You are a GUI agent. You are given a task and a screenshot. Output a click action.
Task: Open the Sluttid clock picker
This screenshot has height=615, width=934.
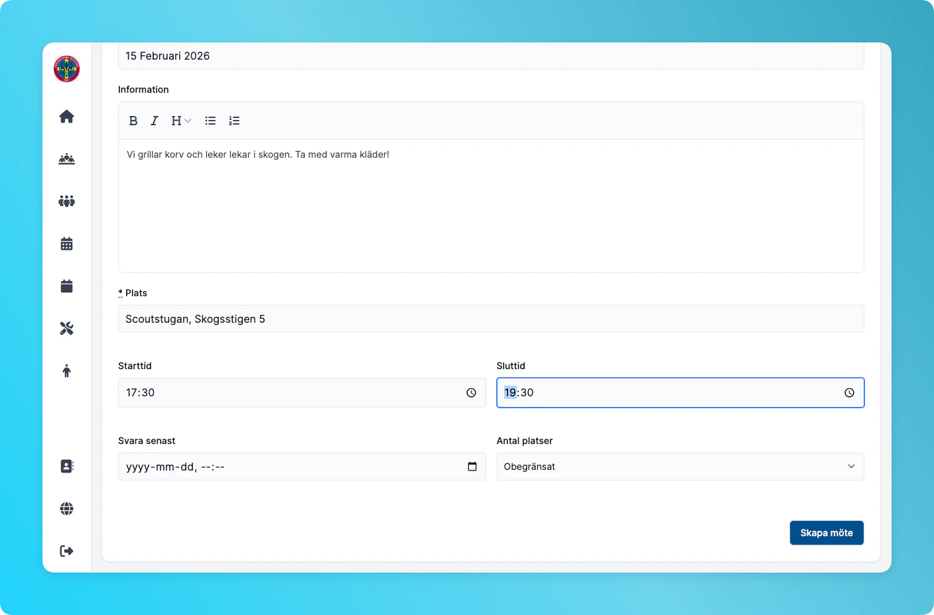(x=850, y=393)
